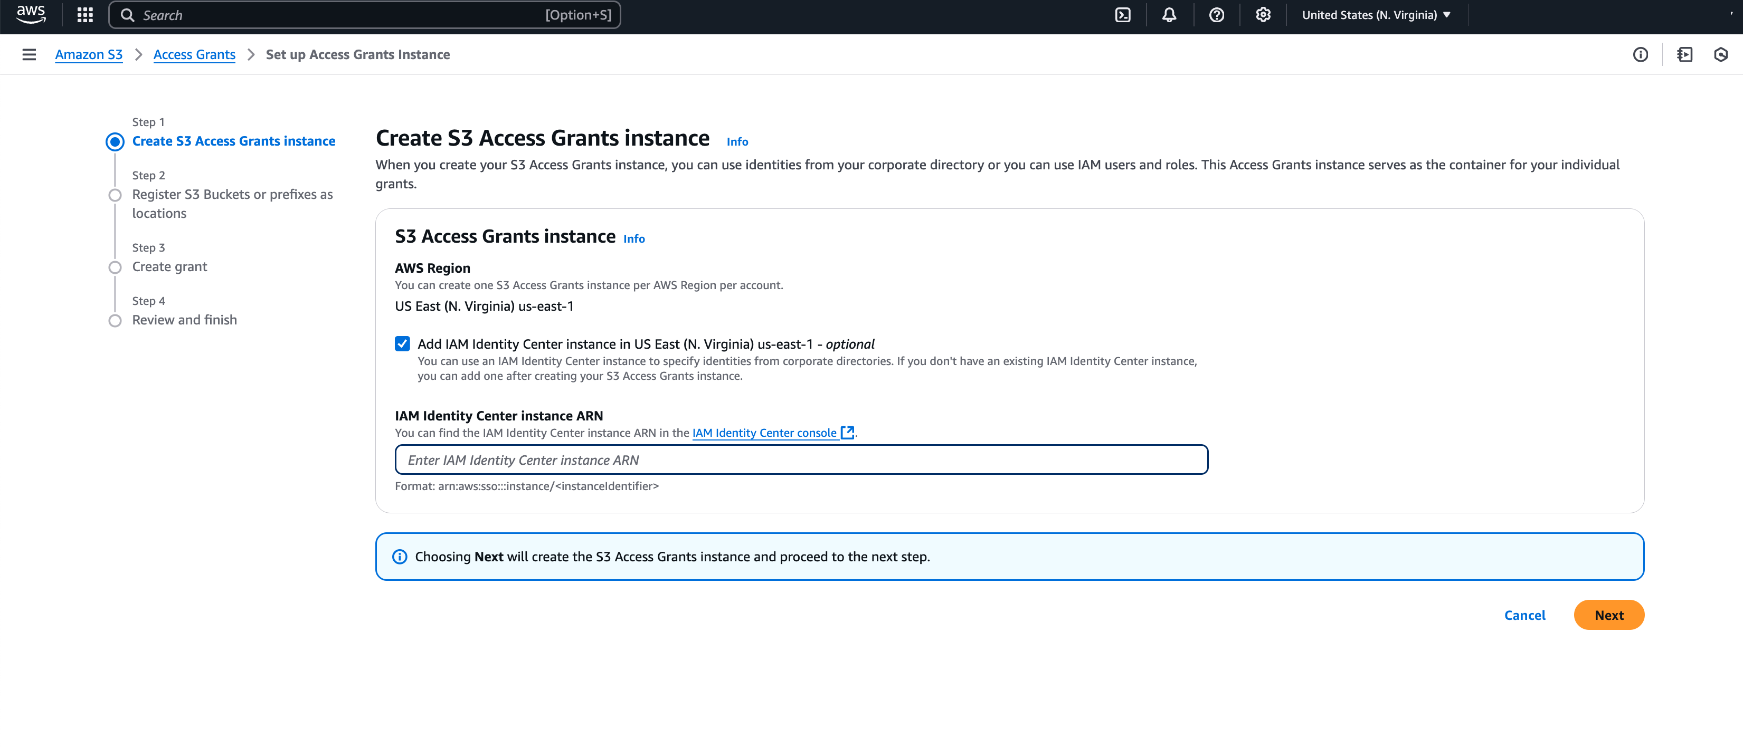Click the AWS home logo
Viewport: 1743px width, 747px height.
31,14
